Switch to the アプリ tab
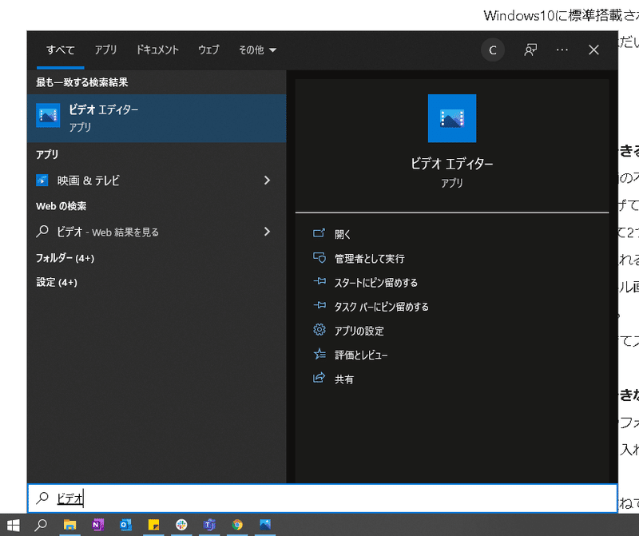The image size is (639, 536). [105, 50]
